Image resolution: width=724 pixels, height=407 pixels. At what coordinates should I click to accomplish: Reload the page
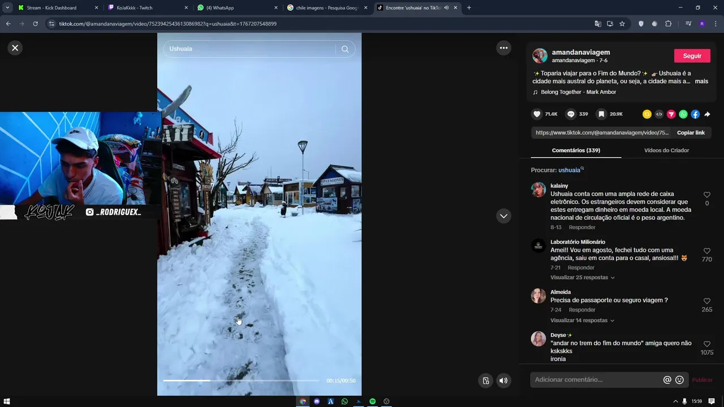[35, 24]
